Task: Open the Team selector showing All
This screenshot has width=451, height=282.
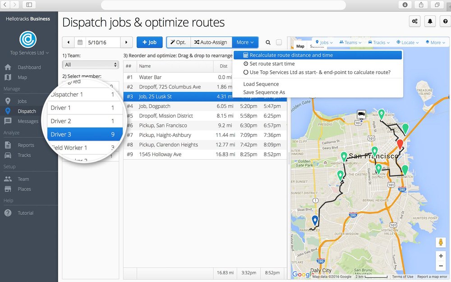Action: point(90,64)
